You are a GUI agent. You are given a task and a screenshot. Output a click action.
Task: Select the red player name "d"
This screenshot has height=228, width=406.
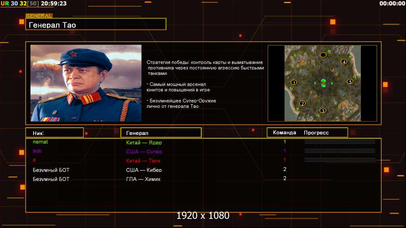[x=34, y=160]
